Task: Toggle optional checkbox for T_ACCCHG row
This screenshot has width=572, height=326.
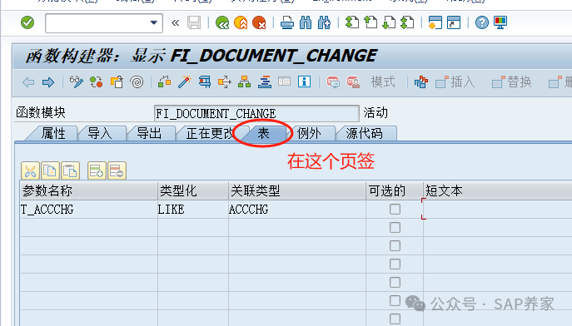Action: click(x=395, y=209)
